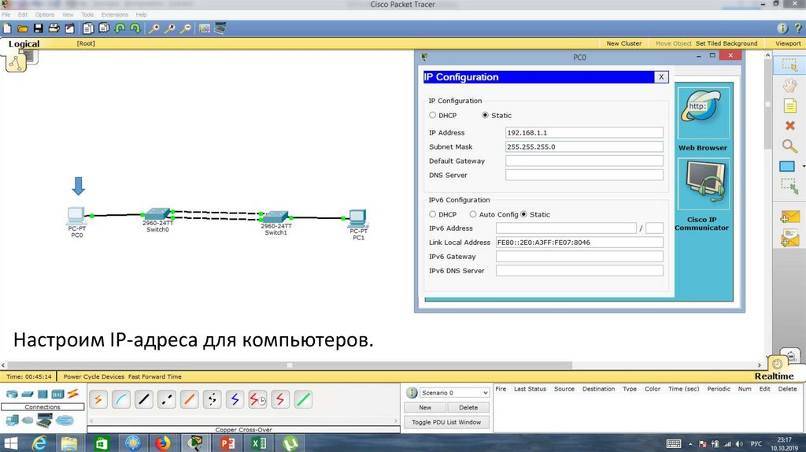The width and height of the screenshot is (806, 452).
Task: Zoom out with the minus magnifier icon
Action: pos(186,28)
